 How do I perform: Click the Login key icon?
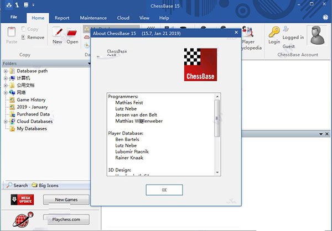(x=274, y=32)
